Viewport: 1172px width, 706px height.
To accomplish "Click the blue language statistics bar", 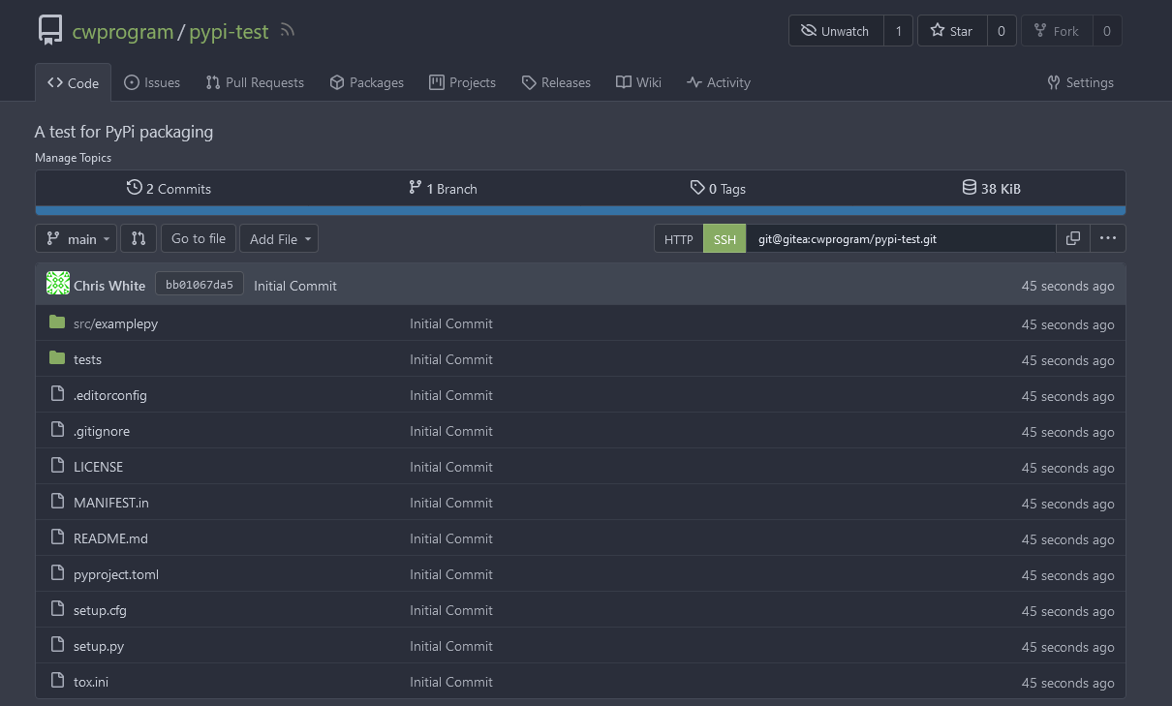I will click(580, 210).
